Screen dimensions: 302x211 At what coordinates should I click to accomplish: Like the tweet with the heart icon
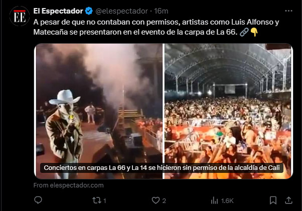pyautogui.click(x=156, y=200)
